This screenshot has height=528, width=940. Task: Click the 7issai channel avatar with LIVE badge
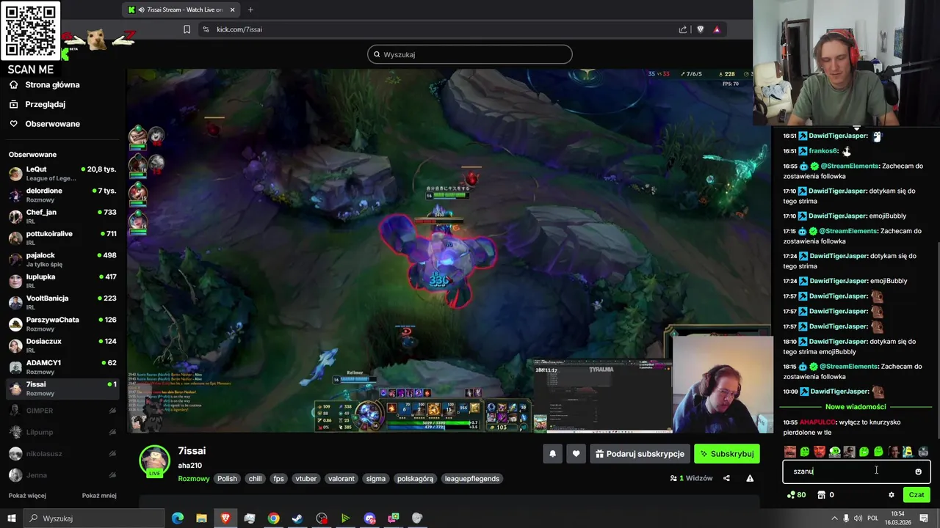pyautogui.click(x=155, y=462)
